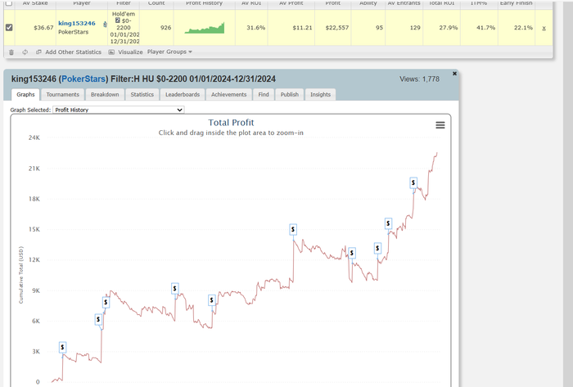Open the Graph Selected dropdown
This screenshot has height=387, width=573.
click(119, 110)
